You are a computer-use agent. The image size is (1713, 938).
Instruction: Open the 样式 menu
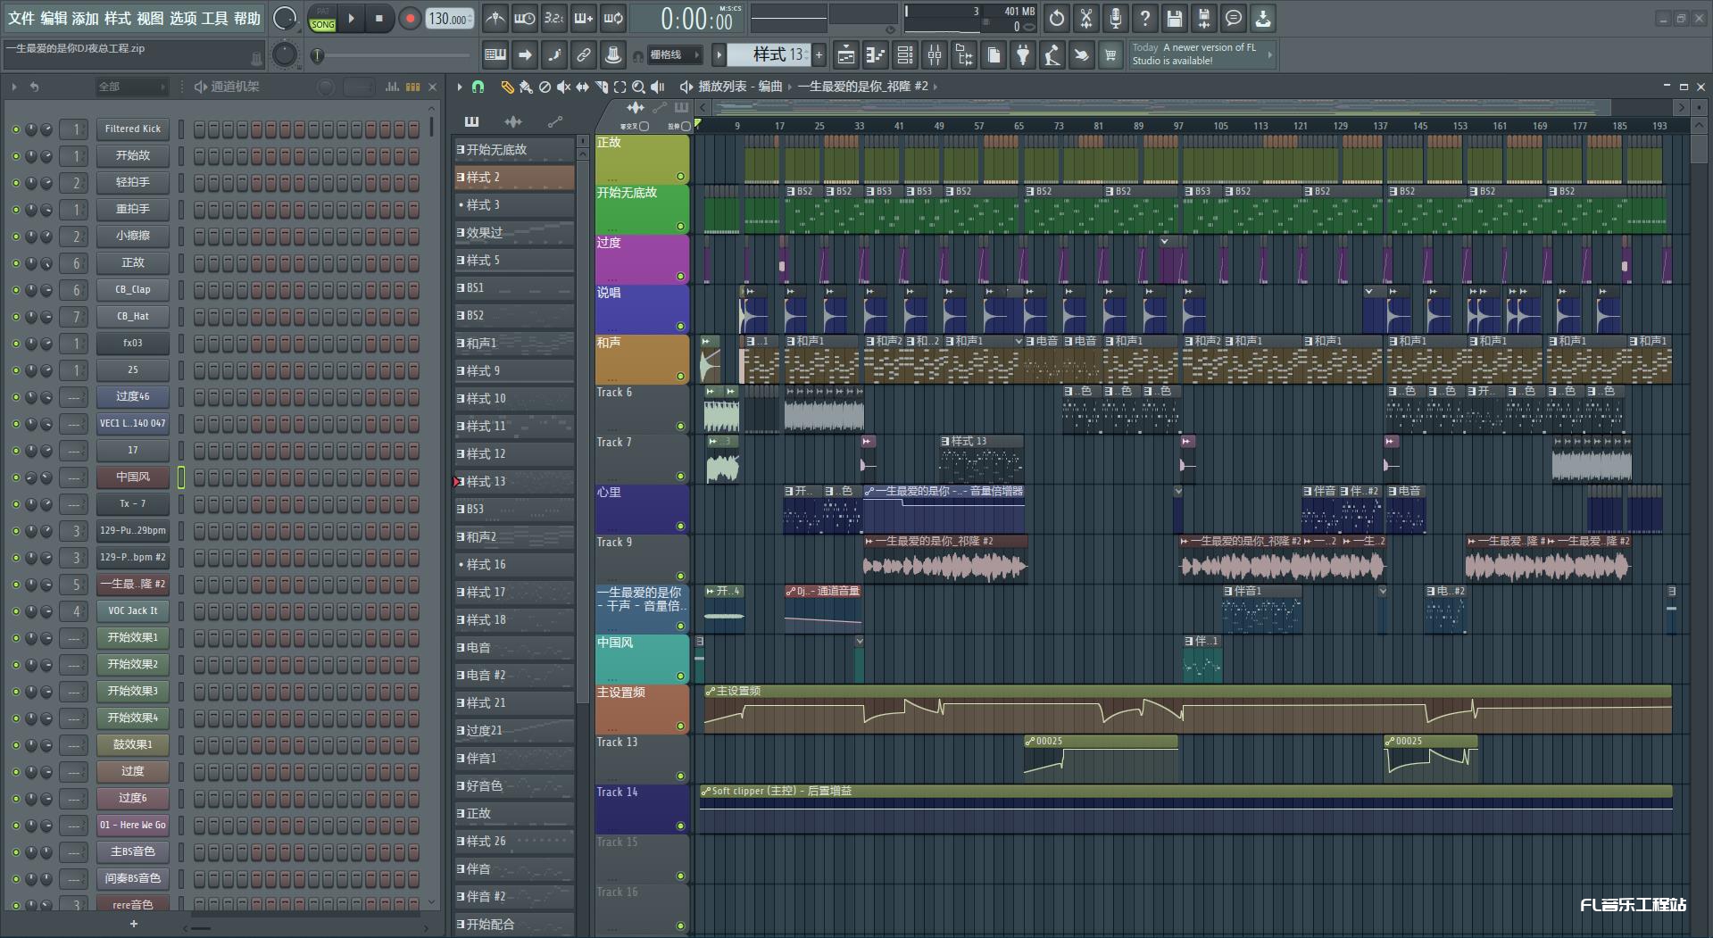[118, 18]
